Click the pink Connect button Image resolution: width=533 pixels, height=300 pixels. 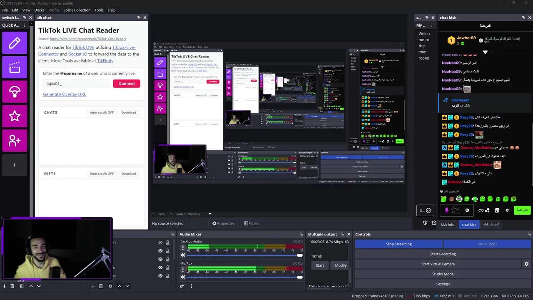coord(127,84)
